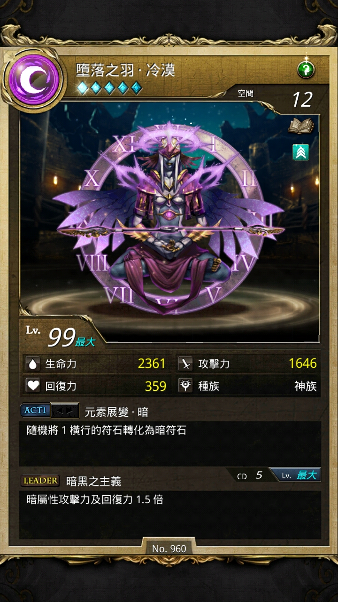
Task: Tap the space cost value 12
Action: (302, 100)
